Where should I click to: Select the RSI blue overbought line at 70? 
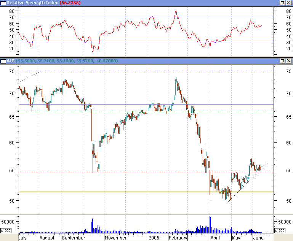click(146, 17)
